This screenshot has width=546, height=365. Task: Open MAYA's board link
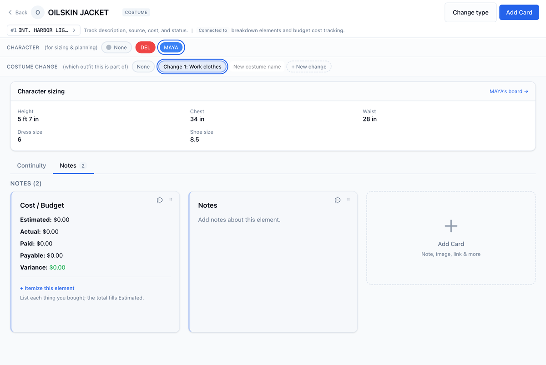pyautogui.click(x=509, y=91)
